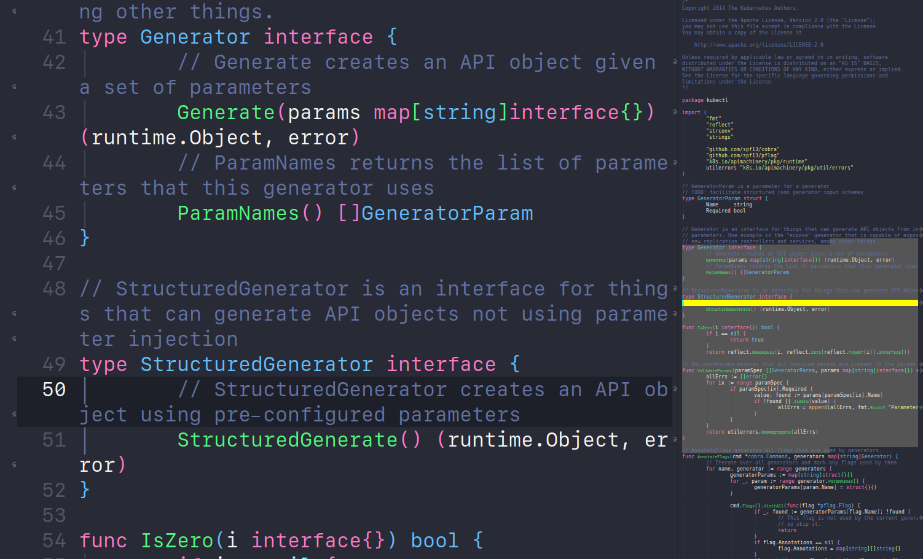This screenshot has width=923, height=559.
Task: Click the active line number 50
Action: click(54, 389)
